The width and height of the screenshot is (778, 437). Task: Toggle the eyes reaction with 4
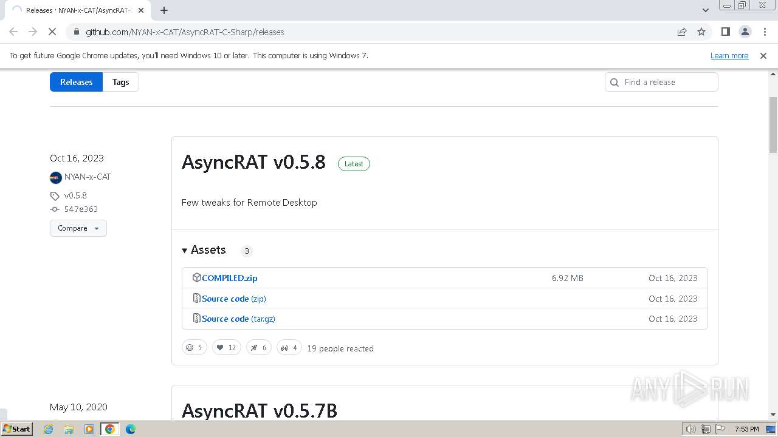tap(289, 347)
